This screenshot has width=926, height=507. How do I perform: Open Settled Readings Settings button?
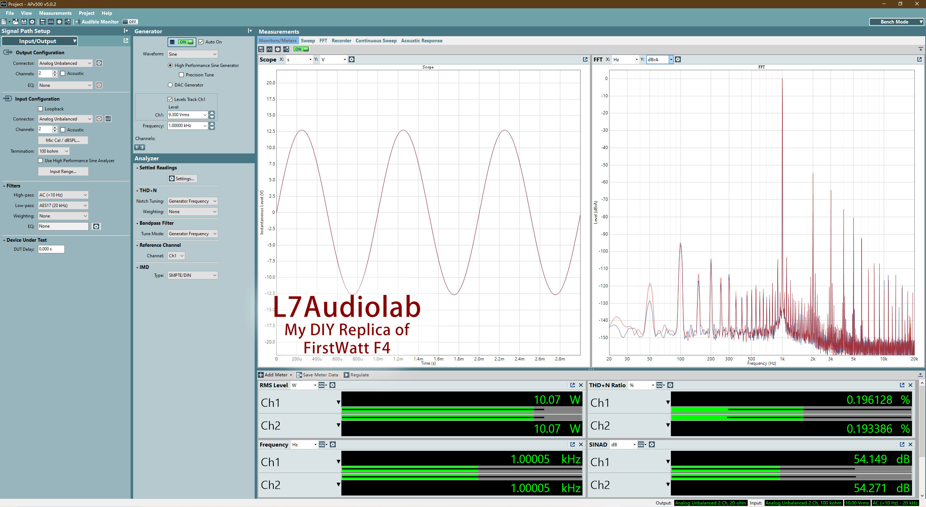click(x=183, y=179)
